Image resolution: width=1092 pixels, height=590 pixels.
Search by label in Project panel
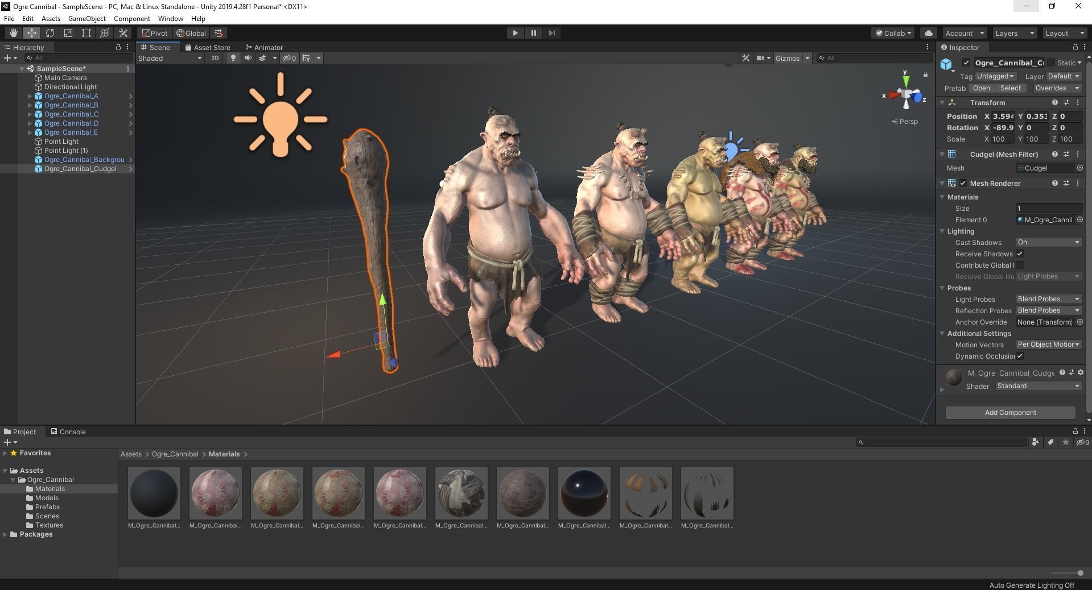coord(1050,442)
